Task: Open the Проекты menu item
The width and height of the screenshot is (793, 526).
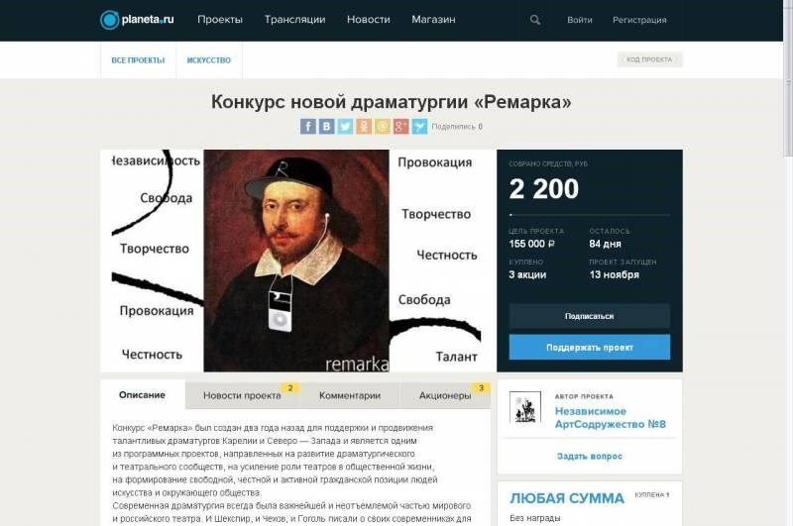Action: [x=220, y=20]
